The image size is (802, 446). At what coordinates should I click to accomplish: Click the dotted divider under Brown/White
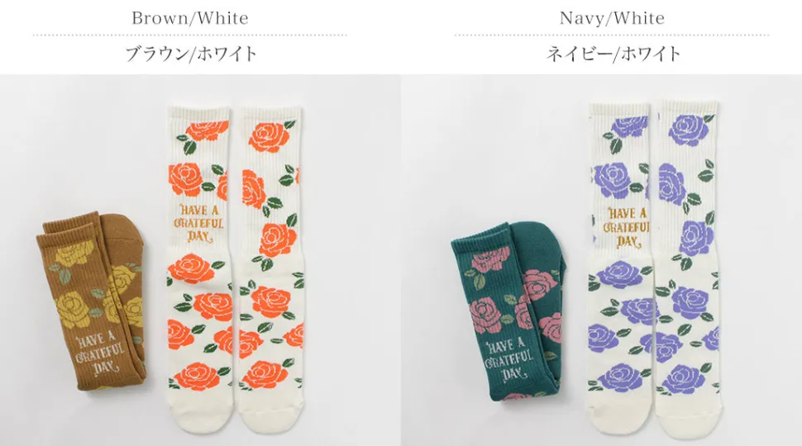(x=189, y=36)
